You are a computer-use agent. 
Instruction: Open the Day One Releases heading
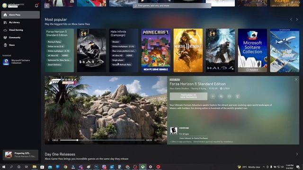coord(60,154)
